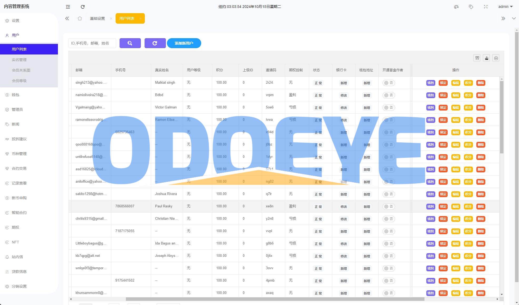Screen dimensions: 519x305
Task: Toggle blind box author for namioliveira218 row
Action: [389, 95]
